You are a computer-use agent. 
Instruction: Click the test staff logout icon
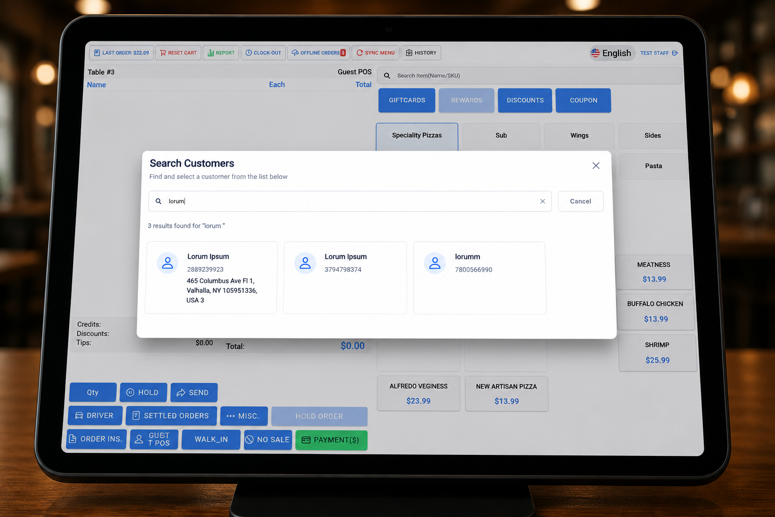point(675,53)
